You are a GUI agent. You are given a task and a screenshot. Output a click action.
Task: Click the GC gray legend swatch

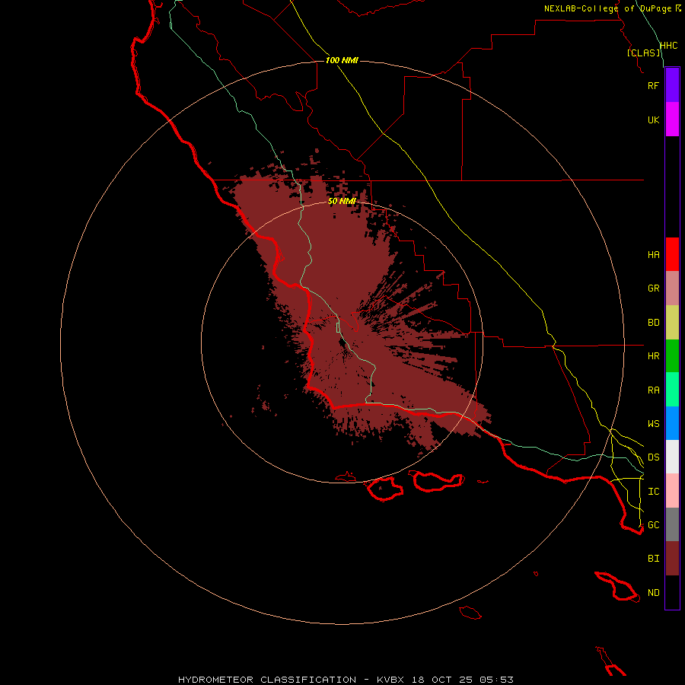point(672,524)
